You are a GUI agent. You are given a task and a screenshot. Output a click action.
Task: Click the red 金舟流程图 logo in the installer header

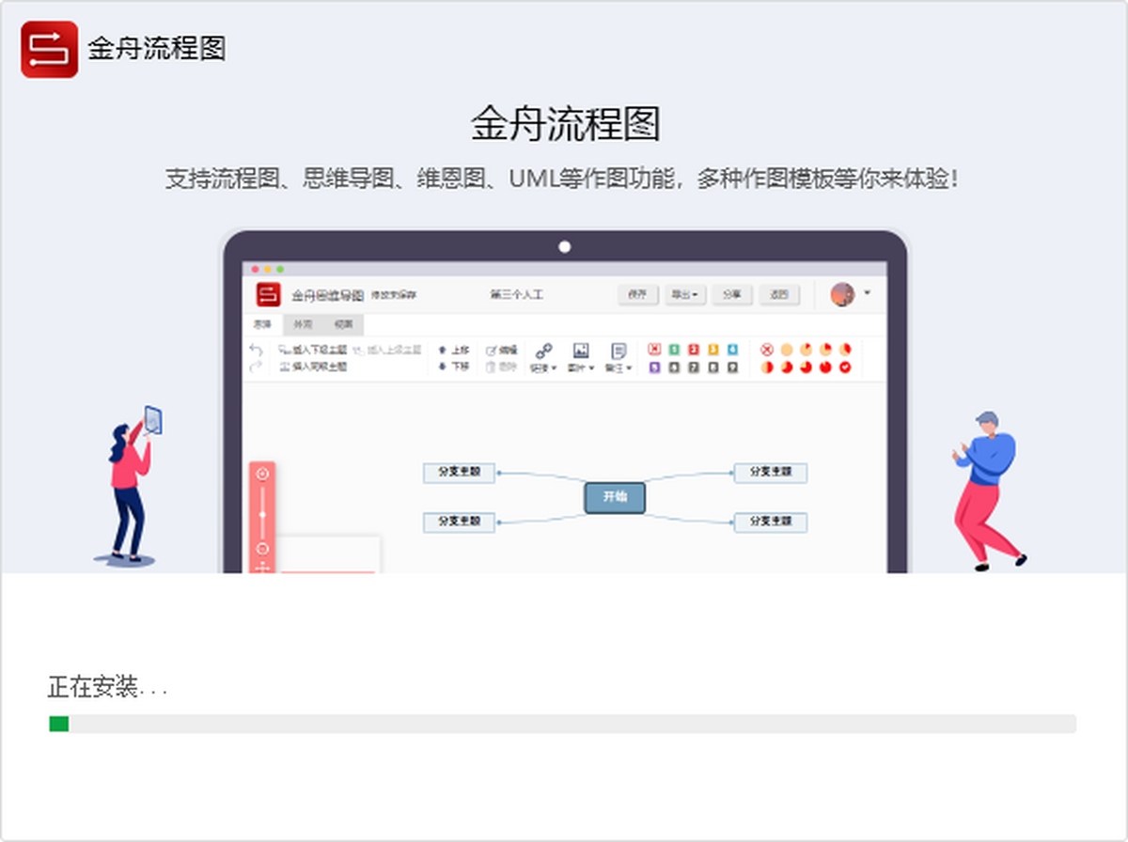(x=49, y=49)
